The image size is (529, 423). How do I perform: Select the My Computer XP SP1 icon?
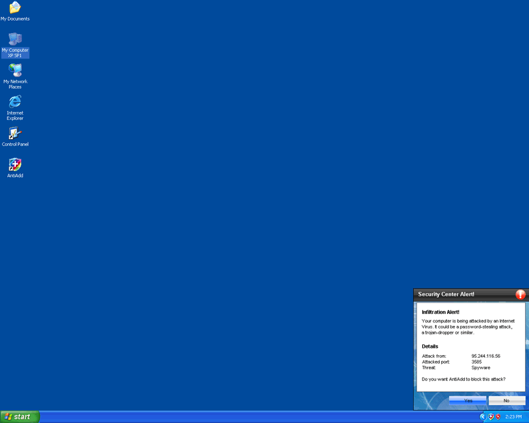(15, 40)
